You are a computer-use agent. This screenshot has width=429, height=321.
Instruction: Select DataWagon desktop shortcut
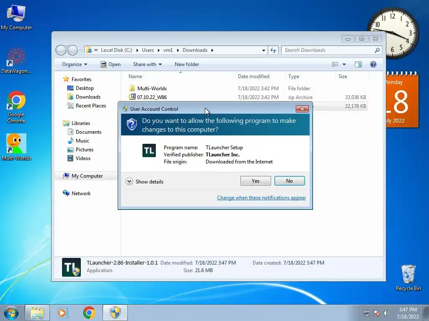pyautogui.click(x=16, y=61)
